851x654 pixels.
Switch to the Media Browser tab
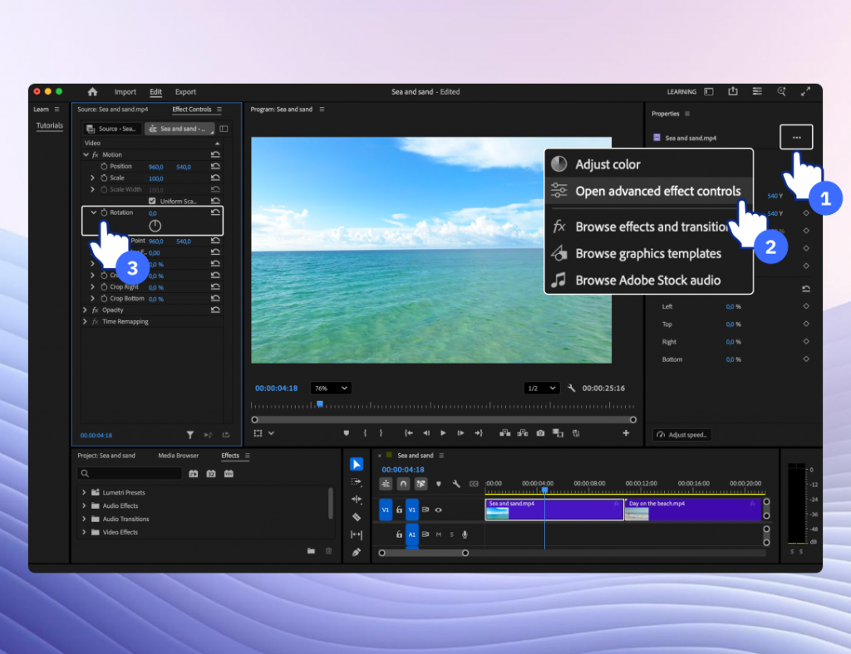click(x=178, y=456)
